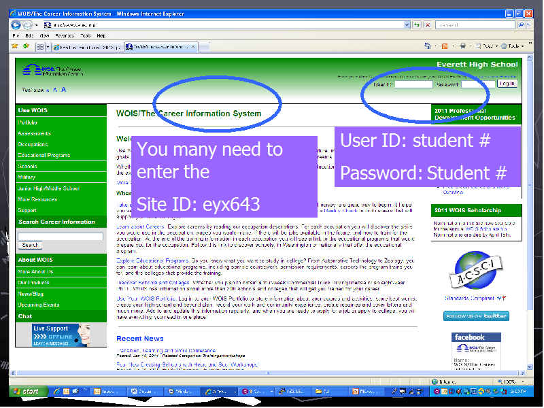Click the Internet zone globe in status bar
The width and height of the screenshot is (544, 408).
435,381
